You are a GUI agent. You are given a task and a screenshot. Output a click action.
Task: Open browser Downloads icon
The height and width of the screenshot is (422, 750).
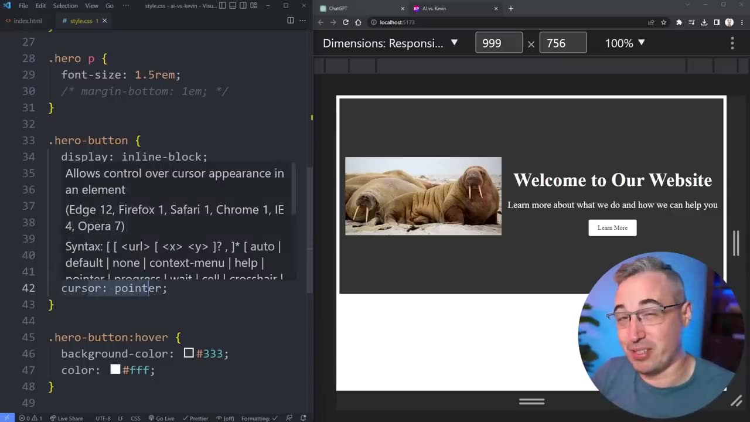[x=704, y=22]
